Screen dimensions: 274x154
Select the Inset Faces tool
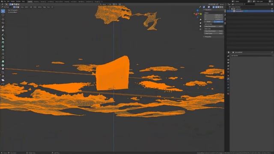pos(3,47)
